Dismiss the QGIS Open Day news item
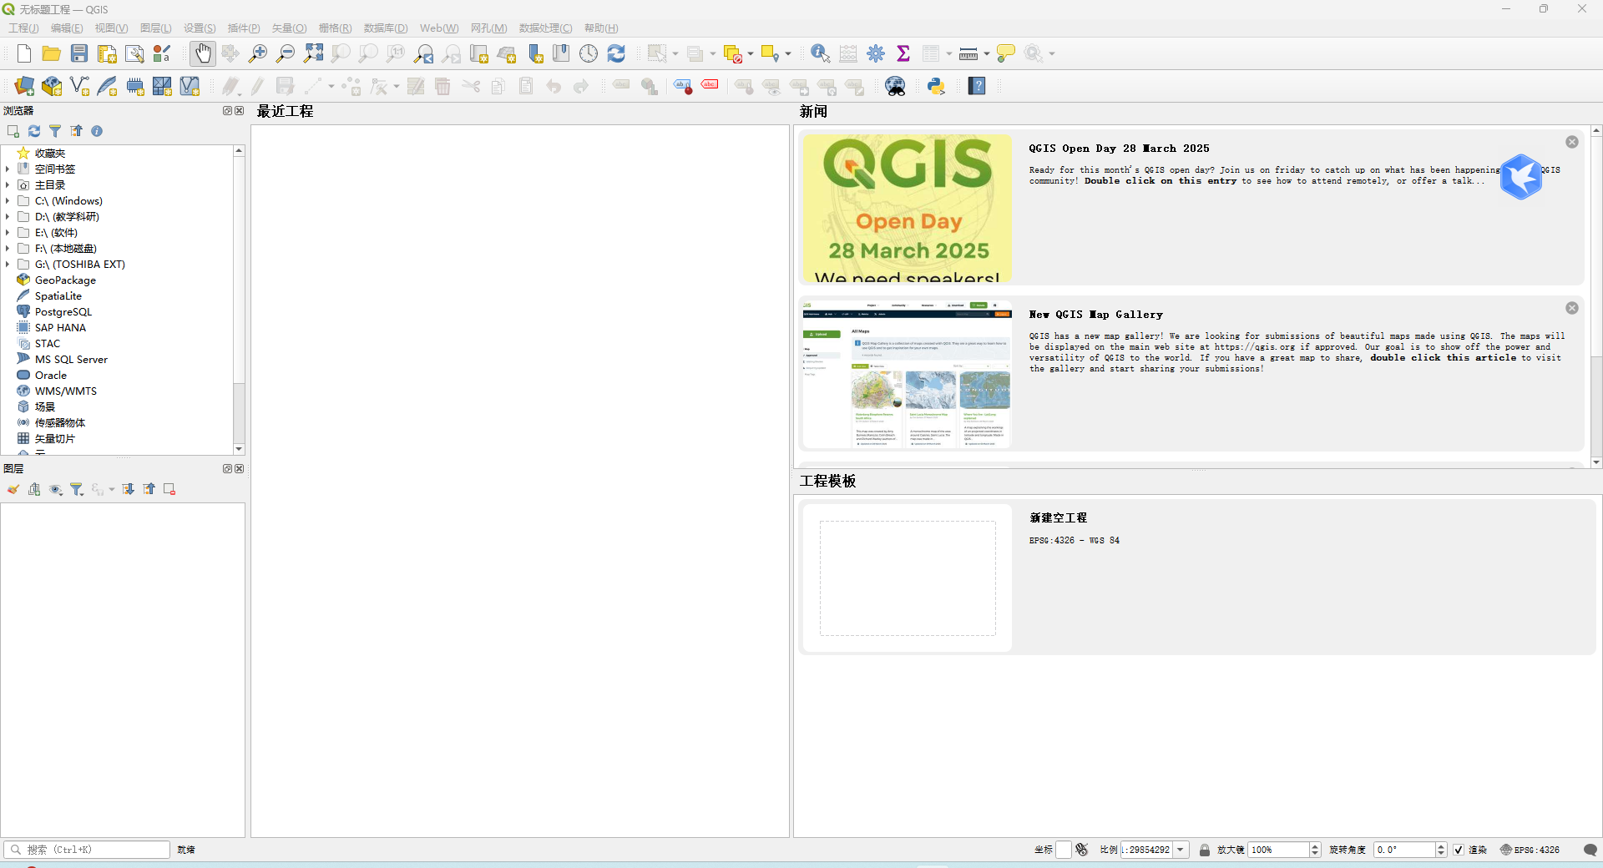The height and width of the screenshot is (868, 1603). click(x=1572, y=142)
